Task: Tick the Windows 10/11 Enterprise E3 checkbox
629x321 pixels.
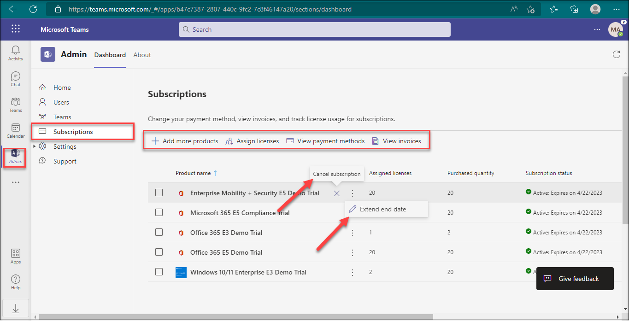Action: point(159,272)
